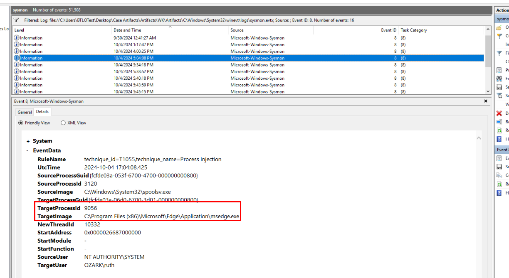This screenshot has width=509, height=278.
Task: Collapse the EventData node
Action: tap(27, 151)
